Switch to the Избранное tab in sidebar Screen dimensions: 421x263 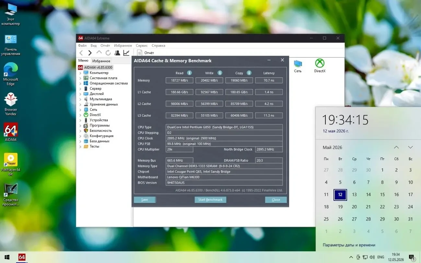point(101,61)
